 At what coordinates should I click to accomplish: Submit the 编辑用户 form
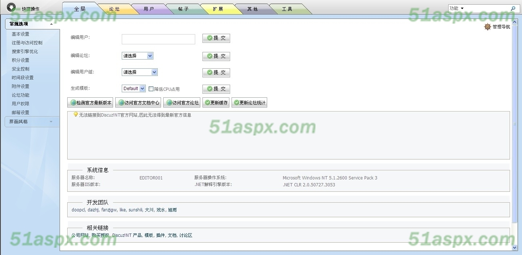216,38
